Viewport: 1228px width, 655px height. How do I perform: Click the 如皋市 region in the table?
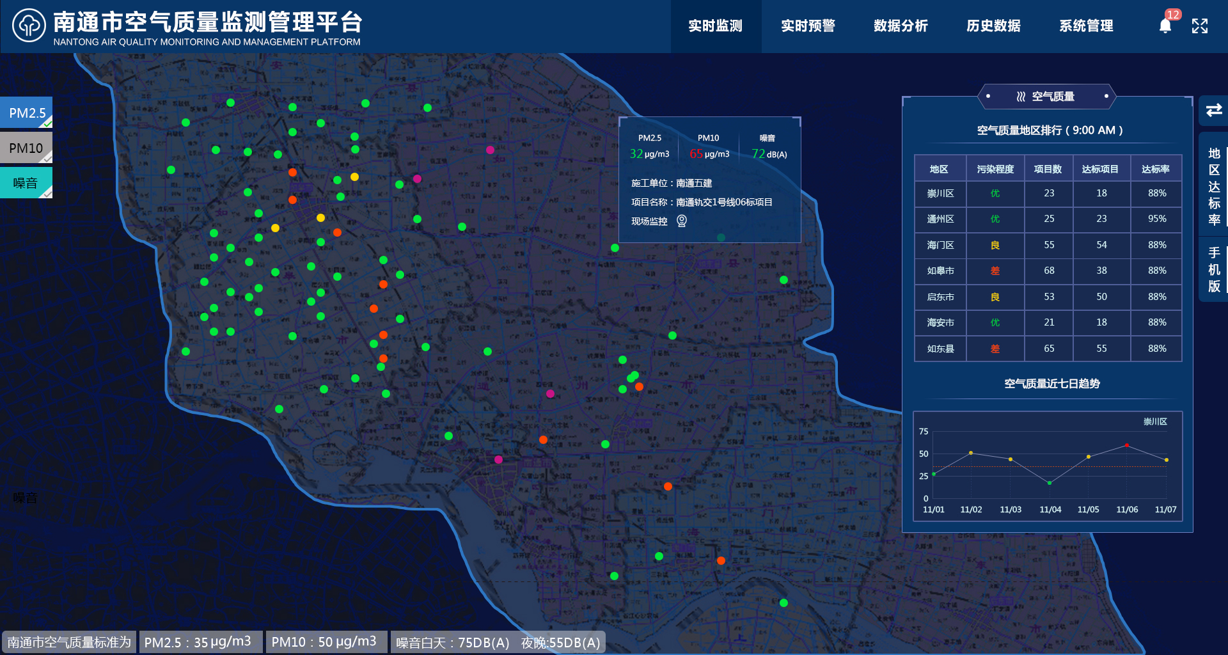pos(940,271)
